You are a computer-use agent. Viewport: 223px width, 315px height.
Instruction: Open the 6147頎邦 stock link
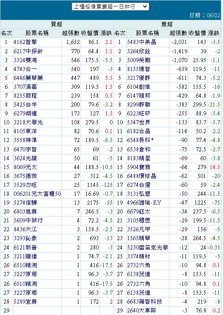(x=139, y=96)
